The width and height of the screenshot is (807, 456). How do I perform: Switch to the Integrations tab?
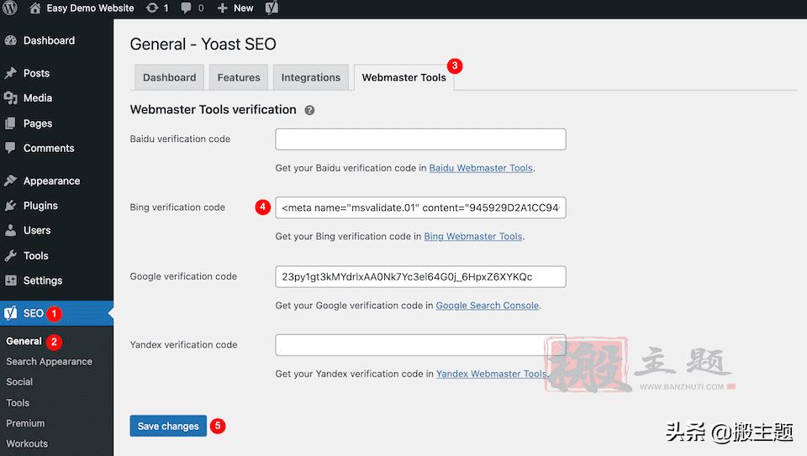click(x=311, y=77)
